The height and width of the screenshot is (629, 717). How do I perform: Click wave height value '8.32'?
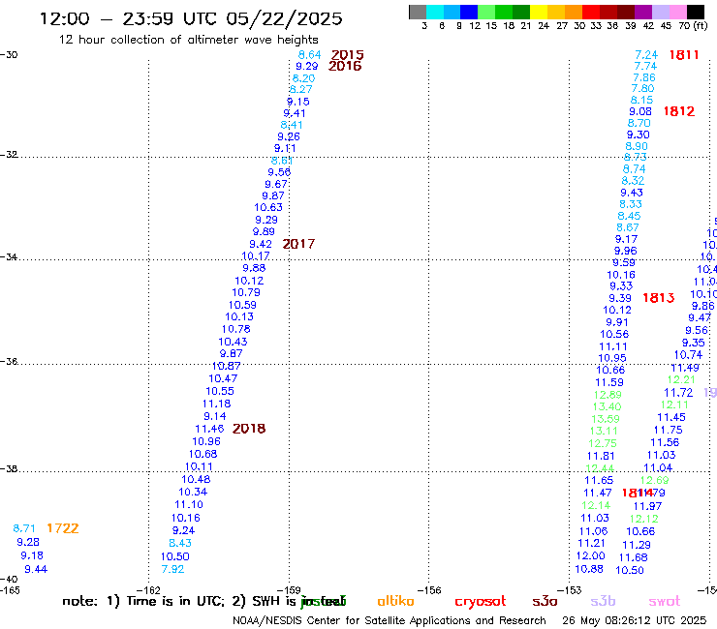(634, 180)
